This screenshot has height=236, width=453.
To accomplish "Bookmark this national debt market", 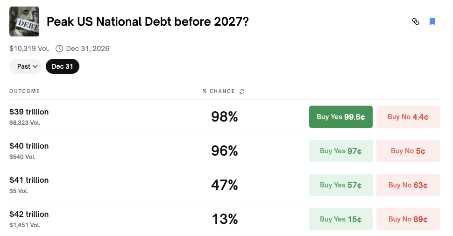I will coord(432,21).
